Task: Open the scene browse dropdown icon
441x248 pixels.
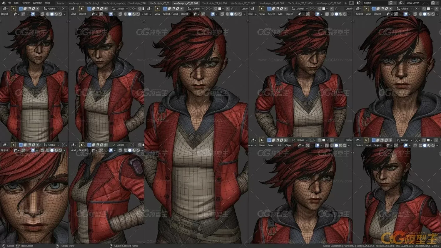Action: coord(359,3)
